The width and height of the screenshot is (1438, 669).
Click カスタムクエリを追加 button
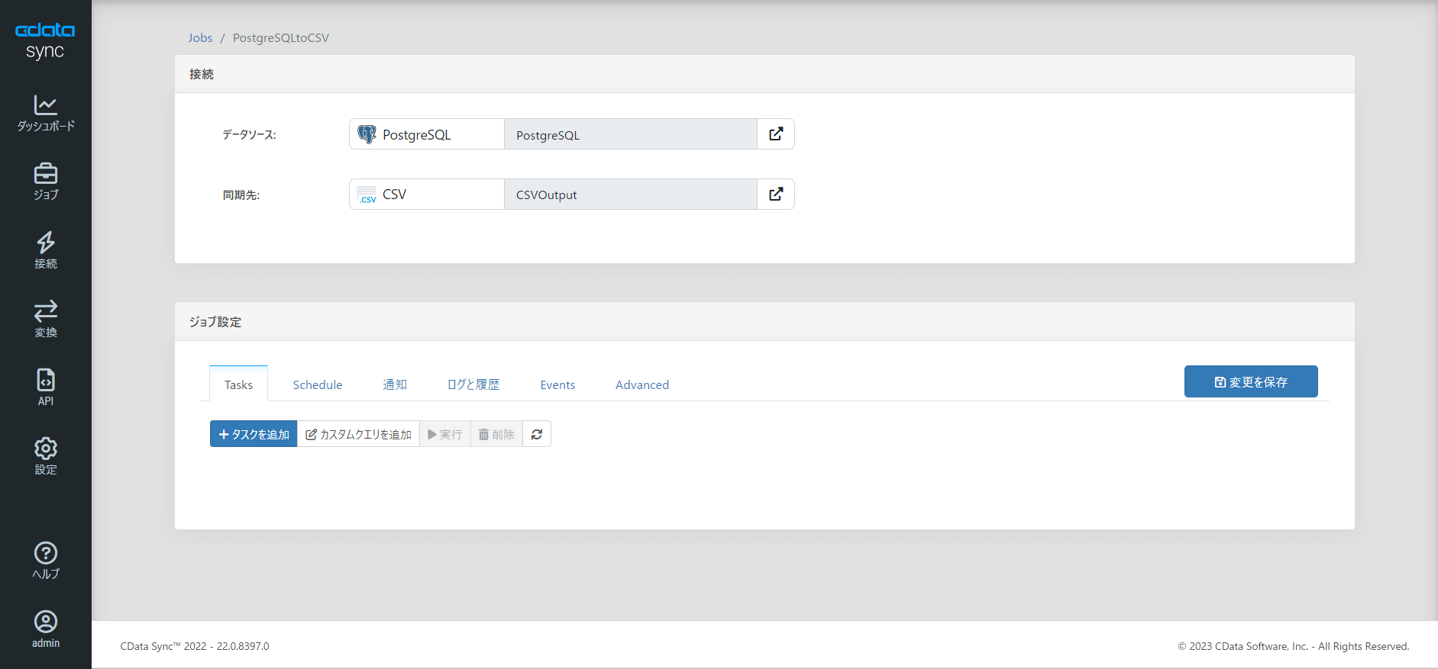pos(358,434)
